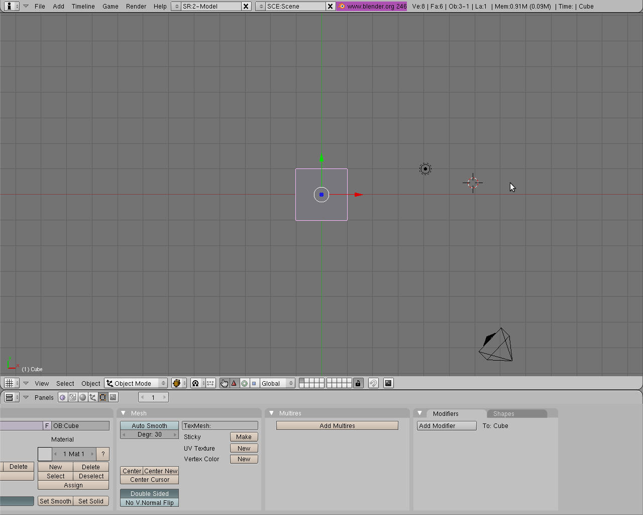Click the Add Modifier button
643x515 pixels.
point(447,425)
